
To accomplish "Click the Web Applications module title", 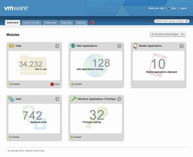I will coord(86,46).
